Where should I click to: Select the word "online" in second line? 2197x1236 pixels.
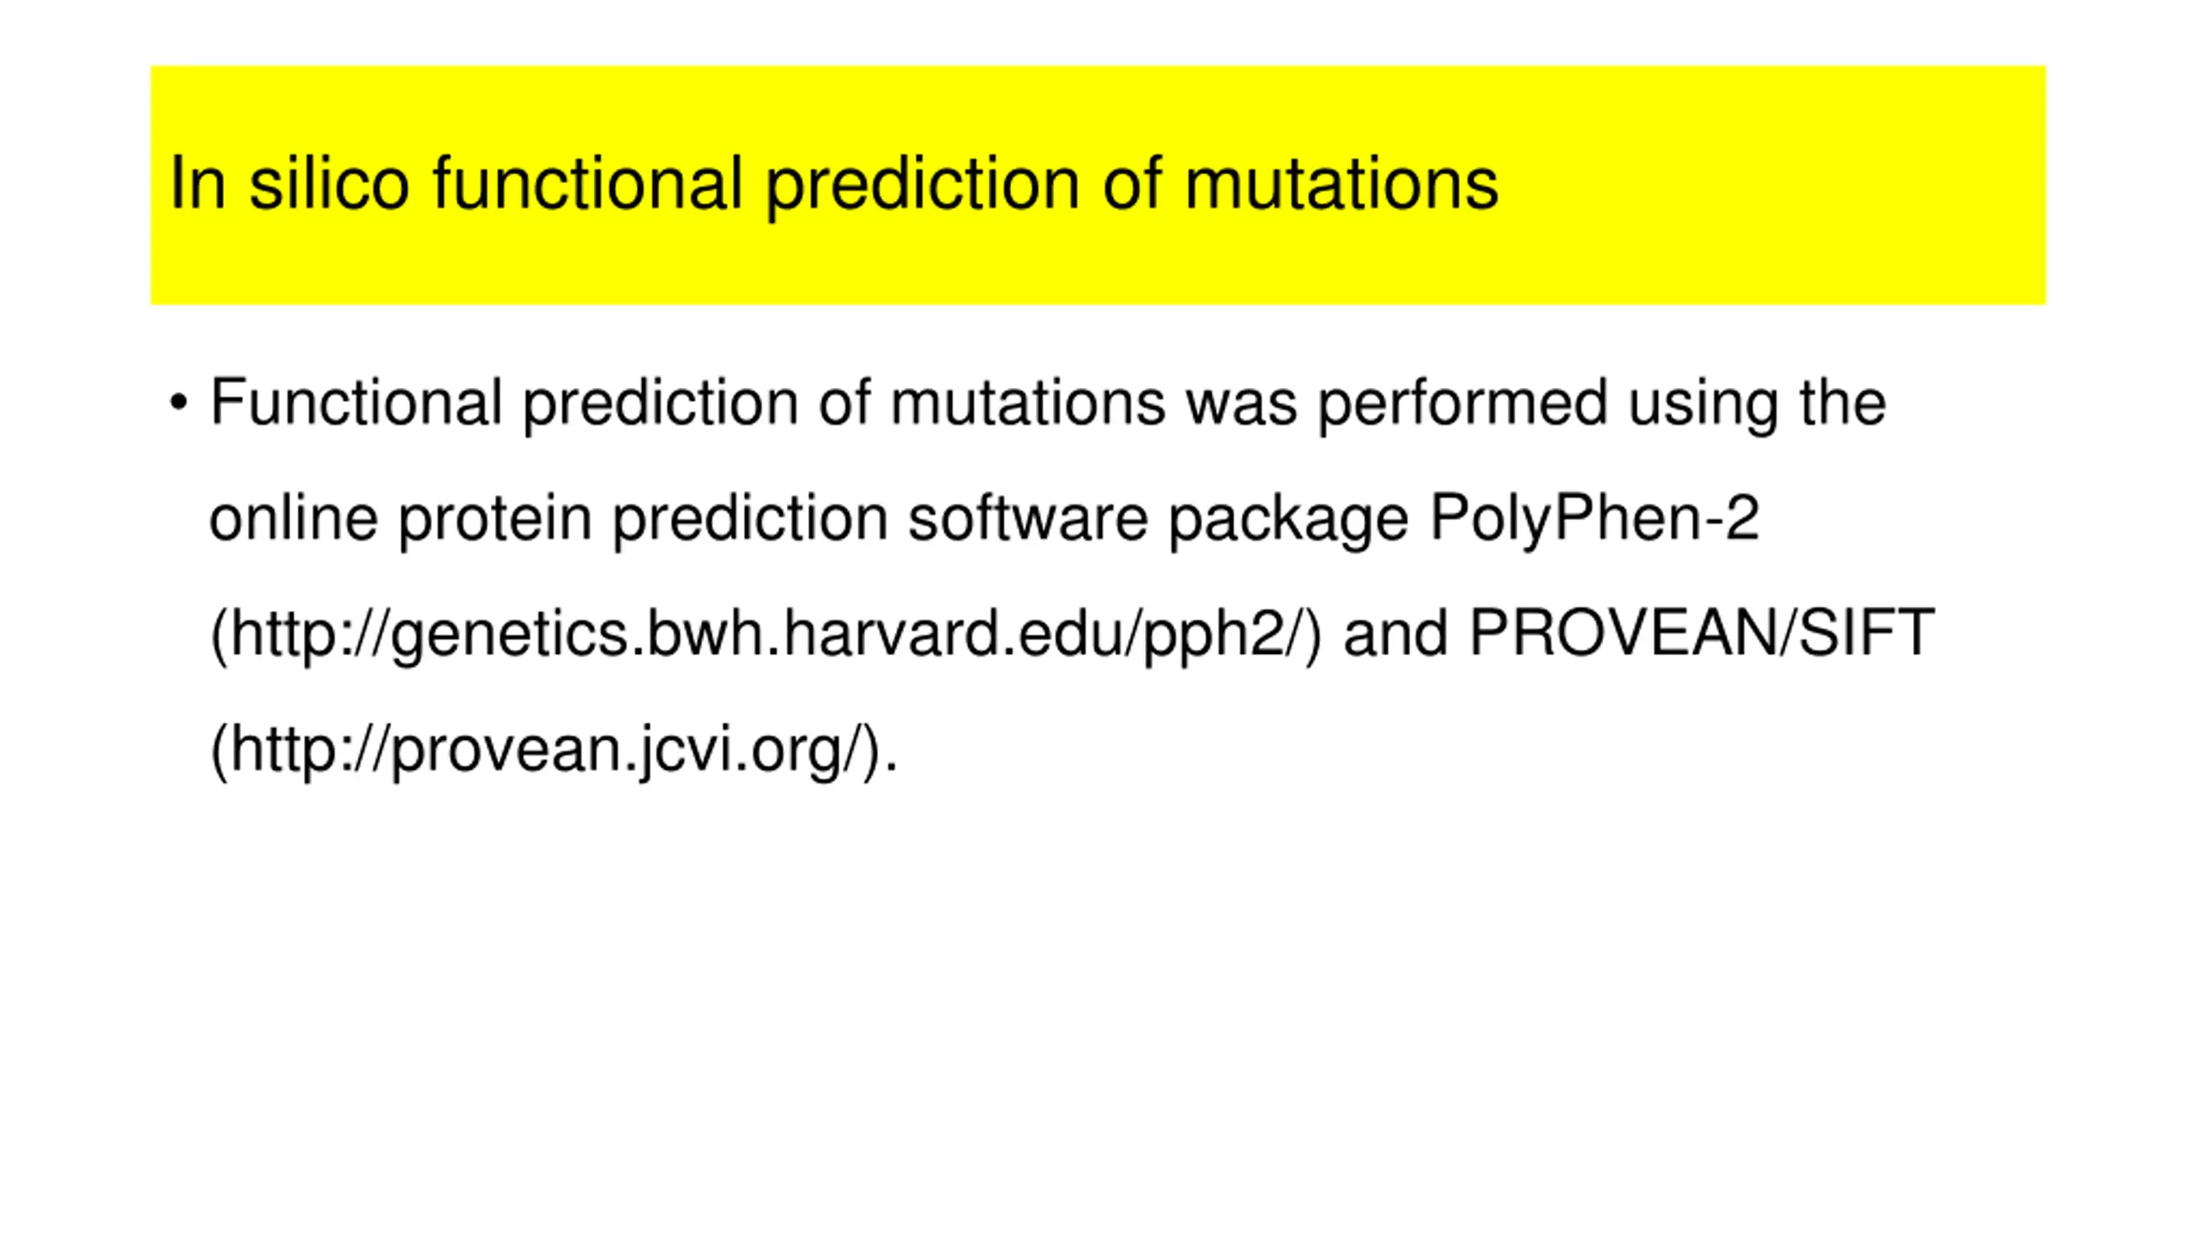click(294, 518)
